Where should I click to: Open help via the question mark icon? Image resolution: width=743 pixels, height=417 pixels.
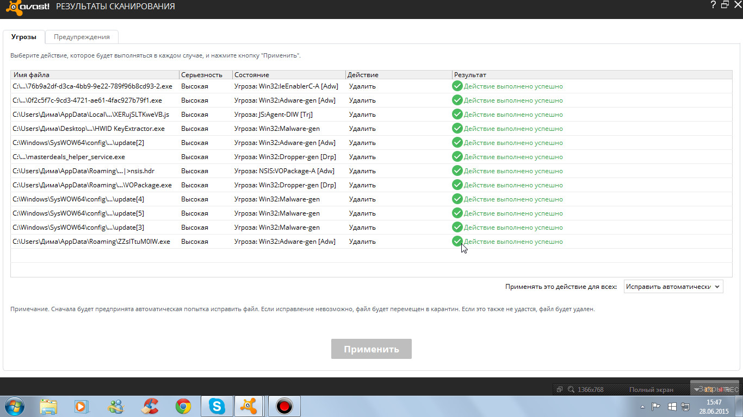[x=713, y=5]
